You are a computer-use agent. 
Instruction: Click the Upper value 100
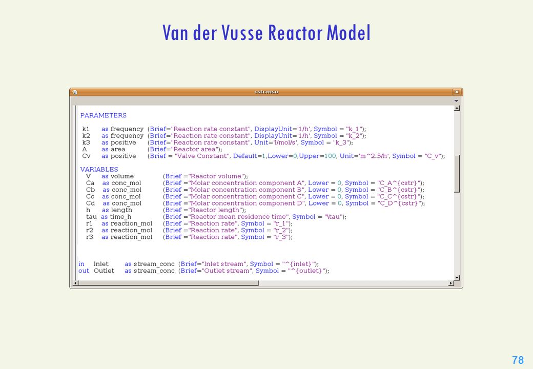click(x=330, y=156)
